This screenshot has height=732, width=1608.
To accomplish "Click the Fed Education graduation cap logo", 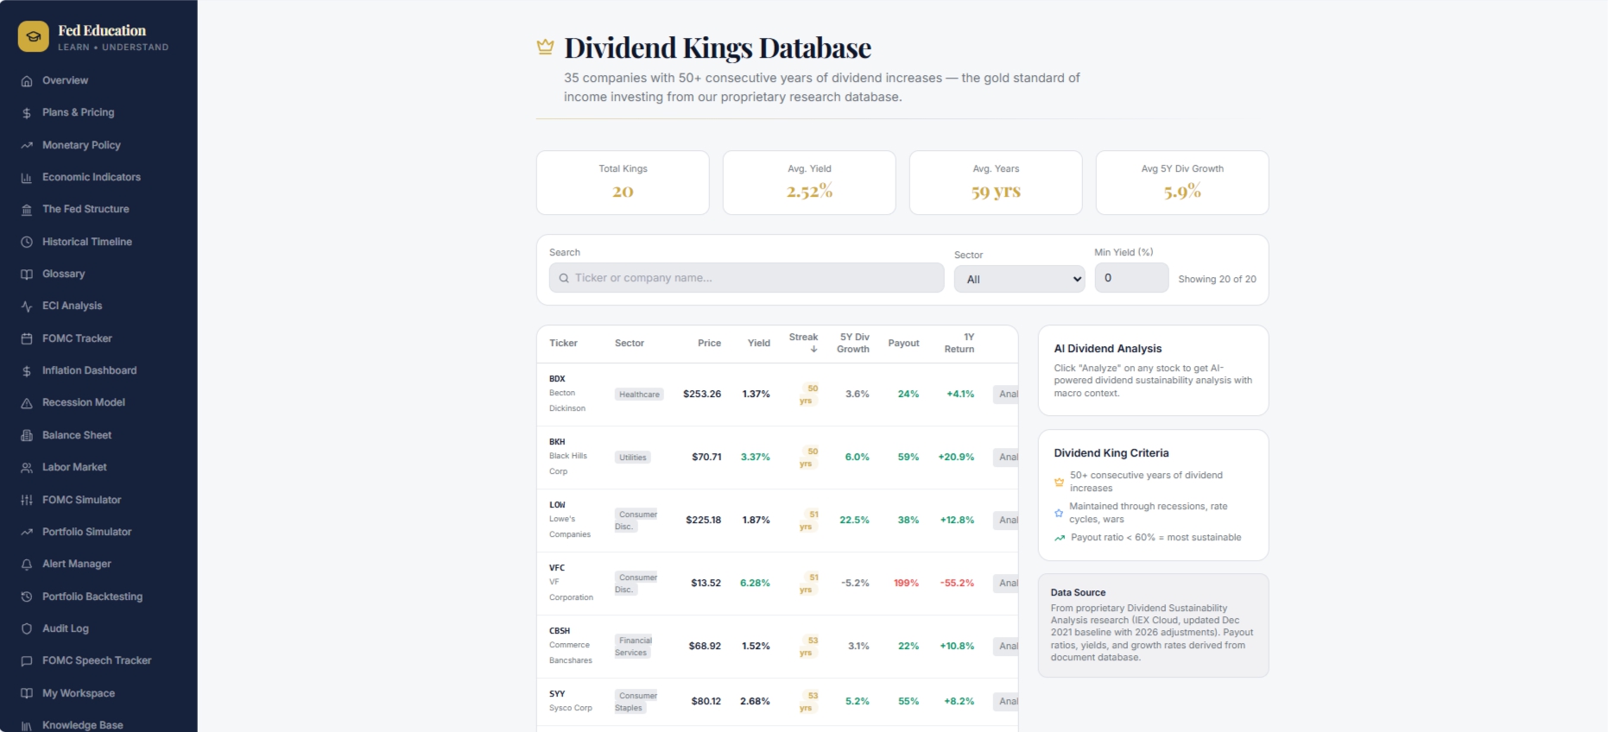I will pyautogui.click(x=33, y=37).
